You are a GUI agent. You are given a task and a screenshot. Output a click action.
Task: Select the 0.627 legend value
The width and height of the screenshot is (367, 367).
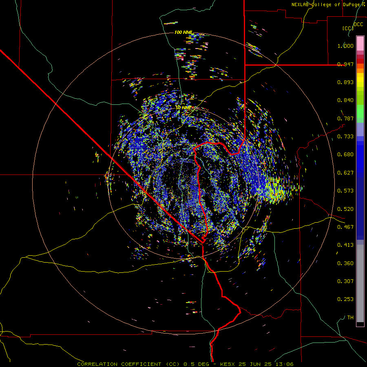point(345,173)
